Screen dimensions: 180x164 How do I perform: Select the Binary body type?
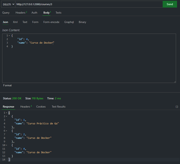[82, 22]
